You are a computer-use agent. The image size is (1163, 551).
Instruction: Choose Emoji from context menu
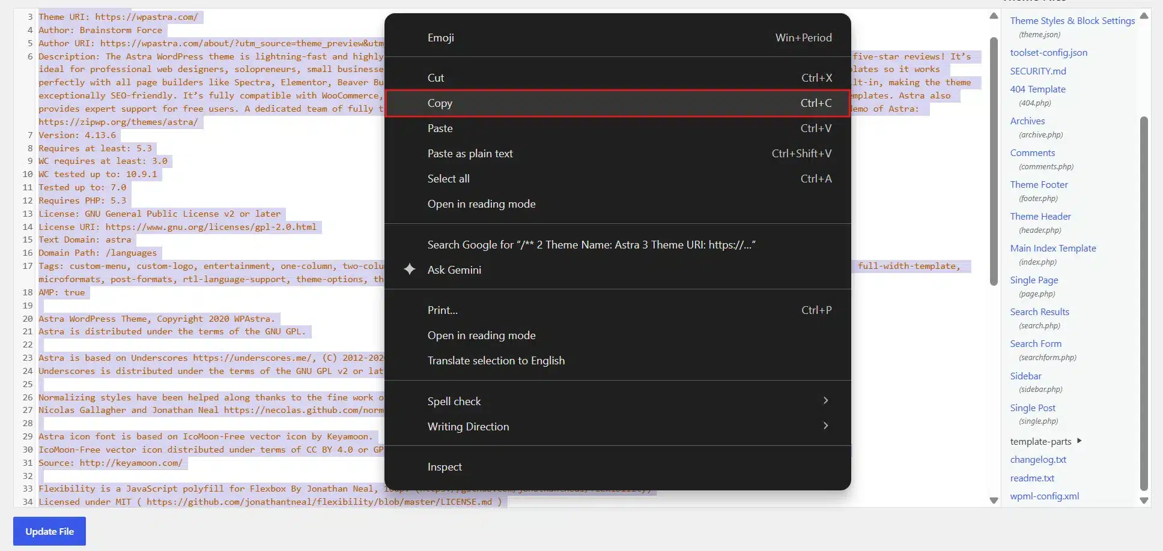tap(618, 37)
